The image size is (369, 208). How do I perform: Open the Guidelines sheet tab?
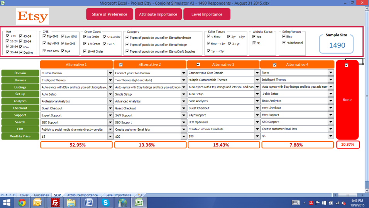pos(41,195)
